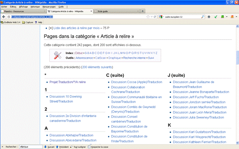Viewport: 239px width, 149px height.
Task: Click the green checkmark toolbar icon
Action: click(x=216, y=17)
